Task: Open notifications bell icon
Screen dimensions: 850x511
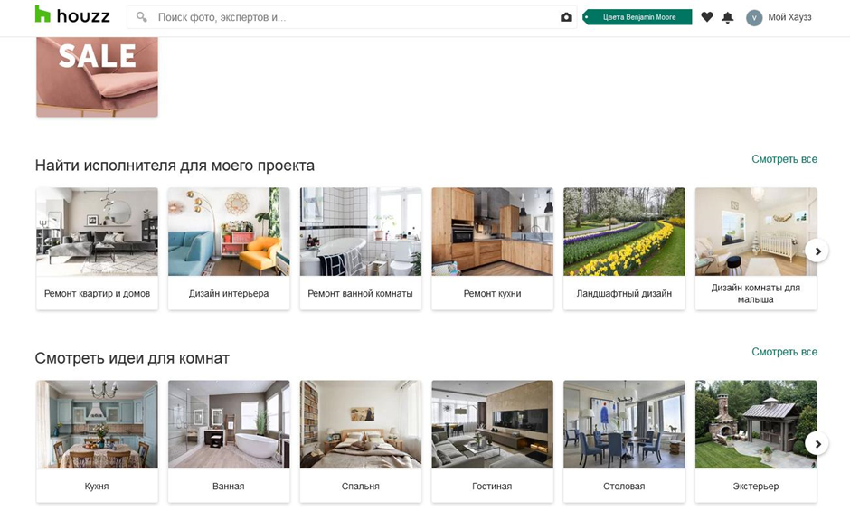Action: pos(728,17)
